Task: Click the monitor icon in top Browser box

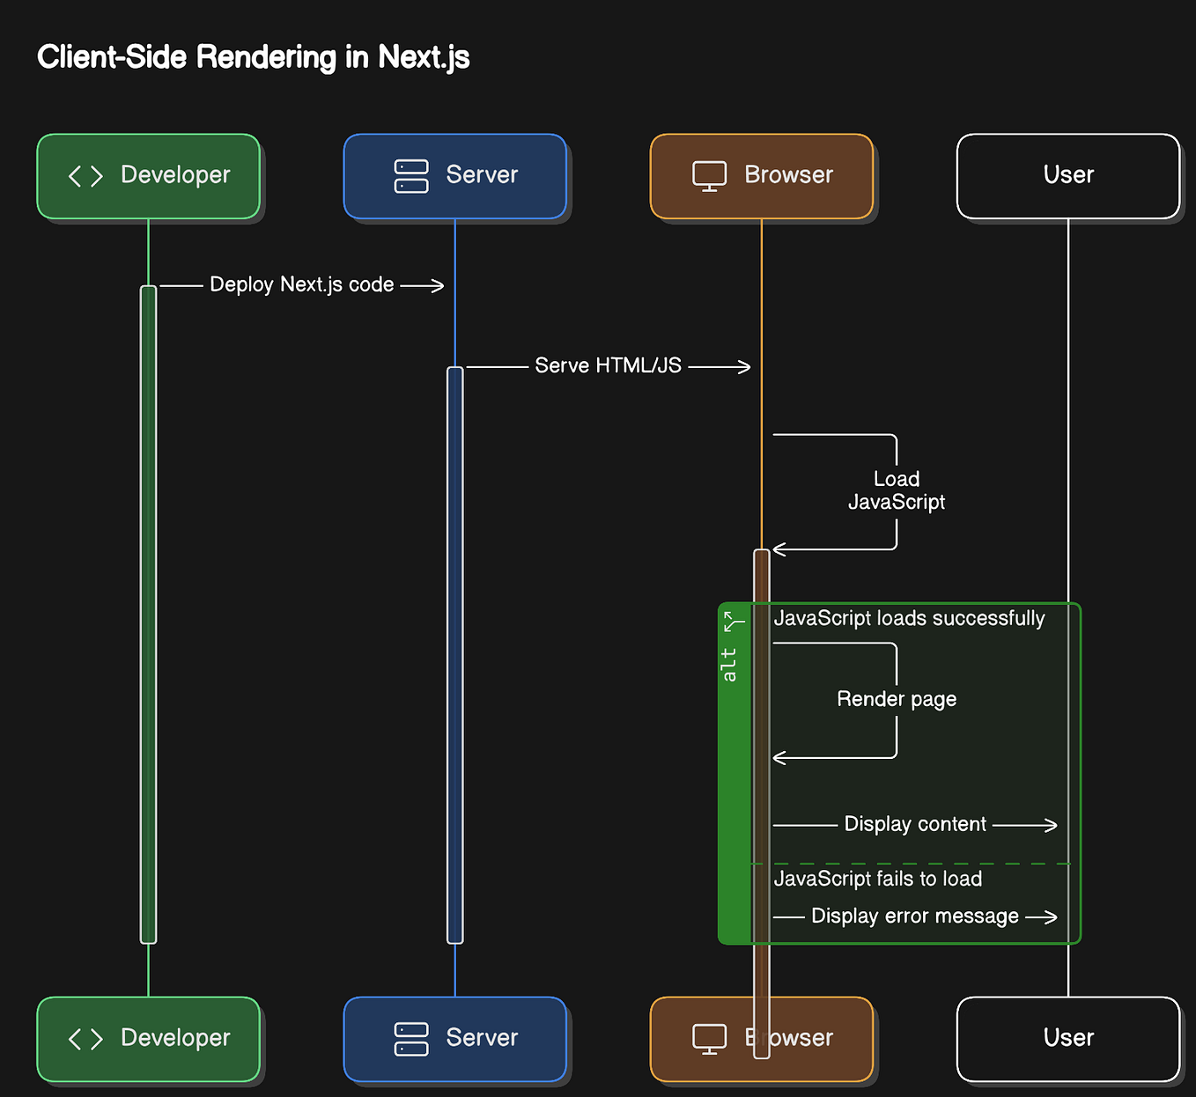Action: pyautogui.click(x=709, y=175)
